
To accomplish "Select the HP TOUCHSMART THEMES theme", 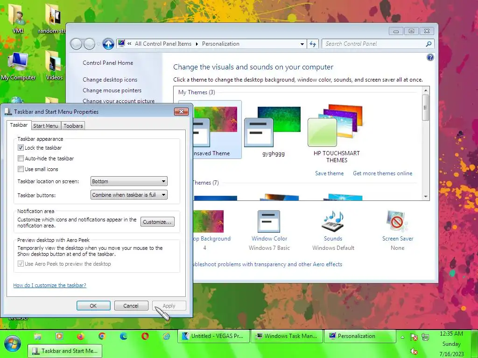I will 337,133.
